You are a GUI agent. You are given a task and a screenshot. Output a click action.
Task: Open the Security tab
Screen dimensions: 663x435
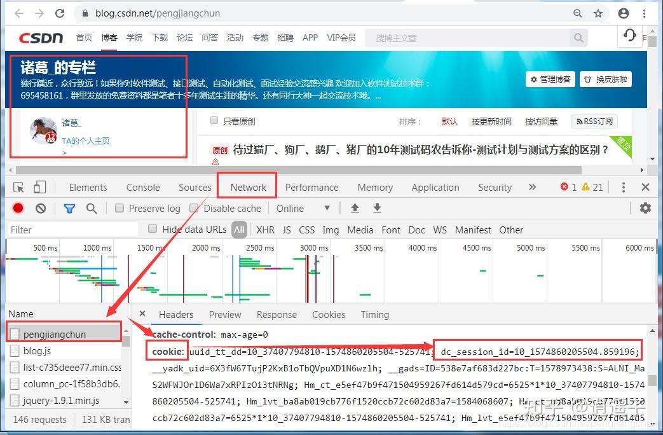(x=495, y=188)
